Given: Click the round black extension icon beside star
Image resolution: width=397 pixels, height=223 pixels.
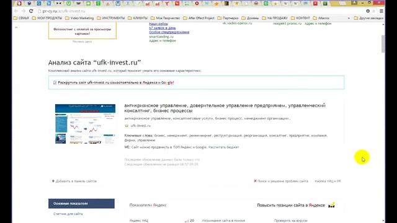Looking at the screenshot, I should coord(368,11).
